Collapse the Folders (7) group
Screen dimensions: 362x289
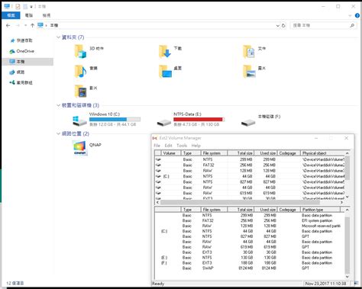point(58,37)
